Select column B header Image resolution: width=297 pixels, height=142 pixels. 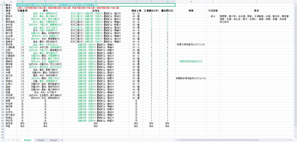[x=22, y=2]
